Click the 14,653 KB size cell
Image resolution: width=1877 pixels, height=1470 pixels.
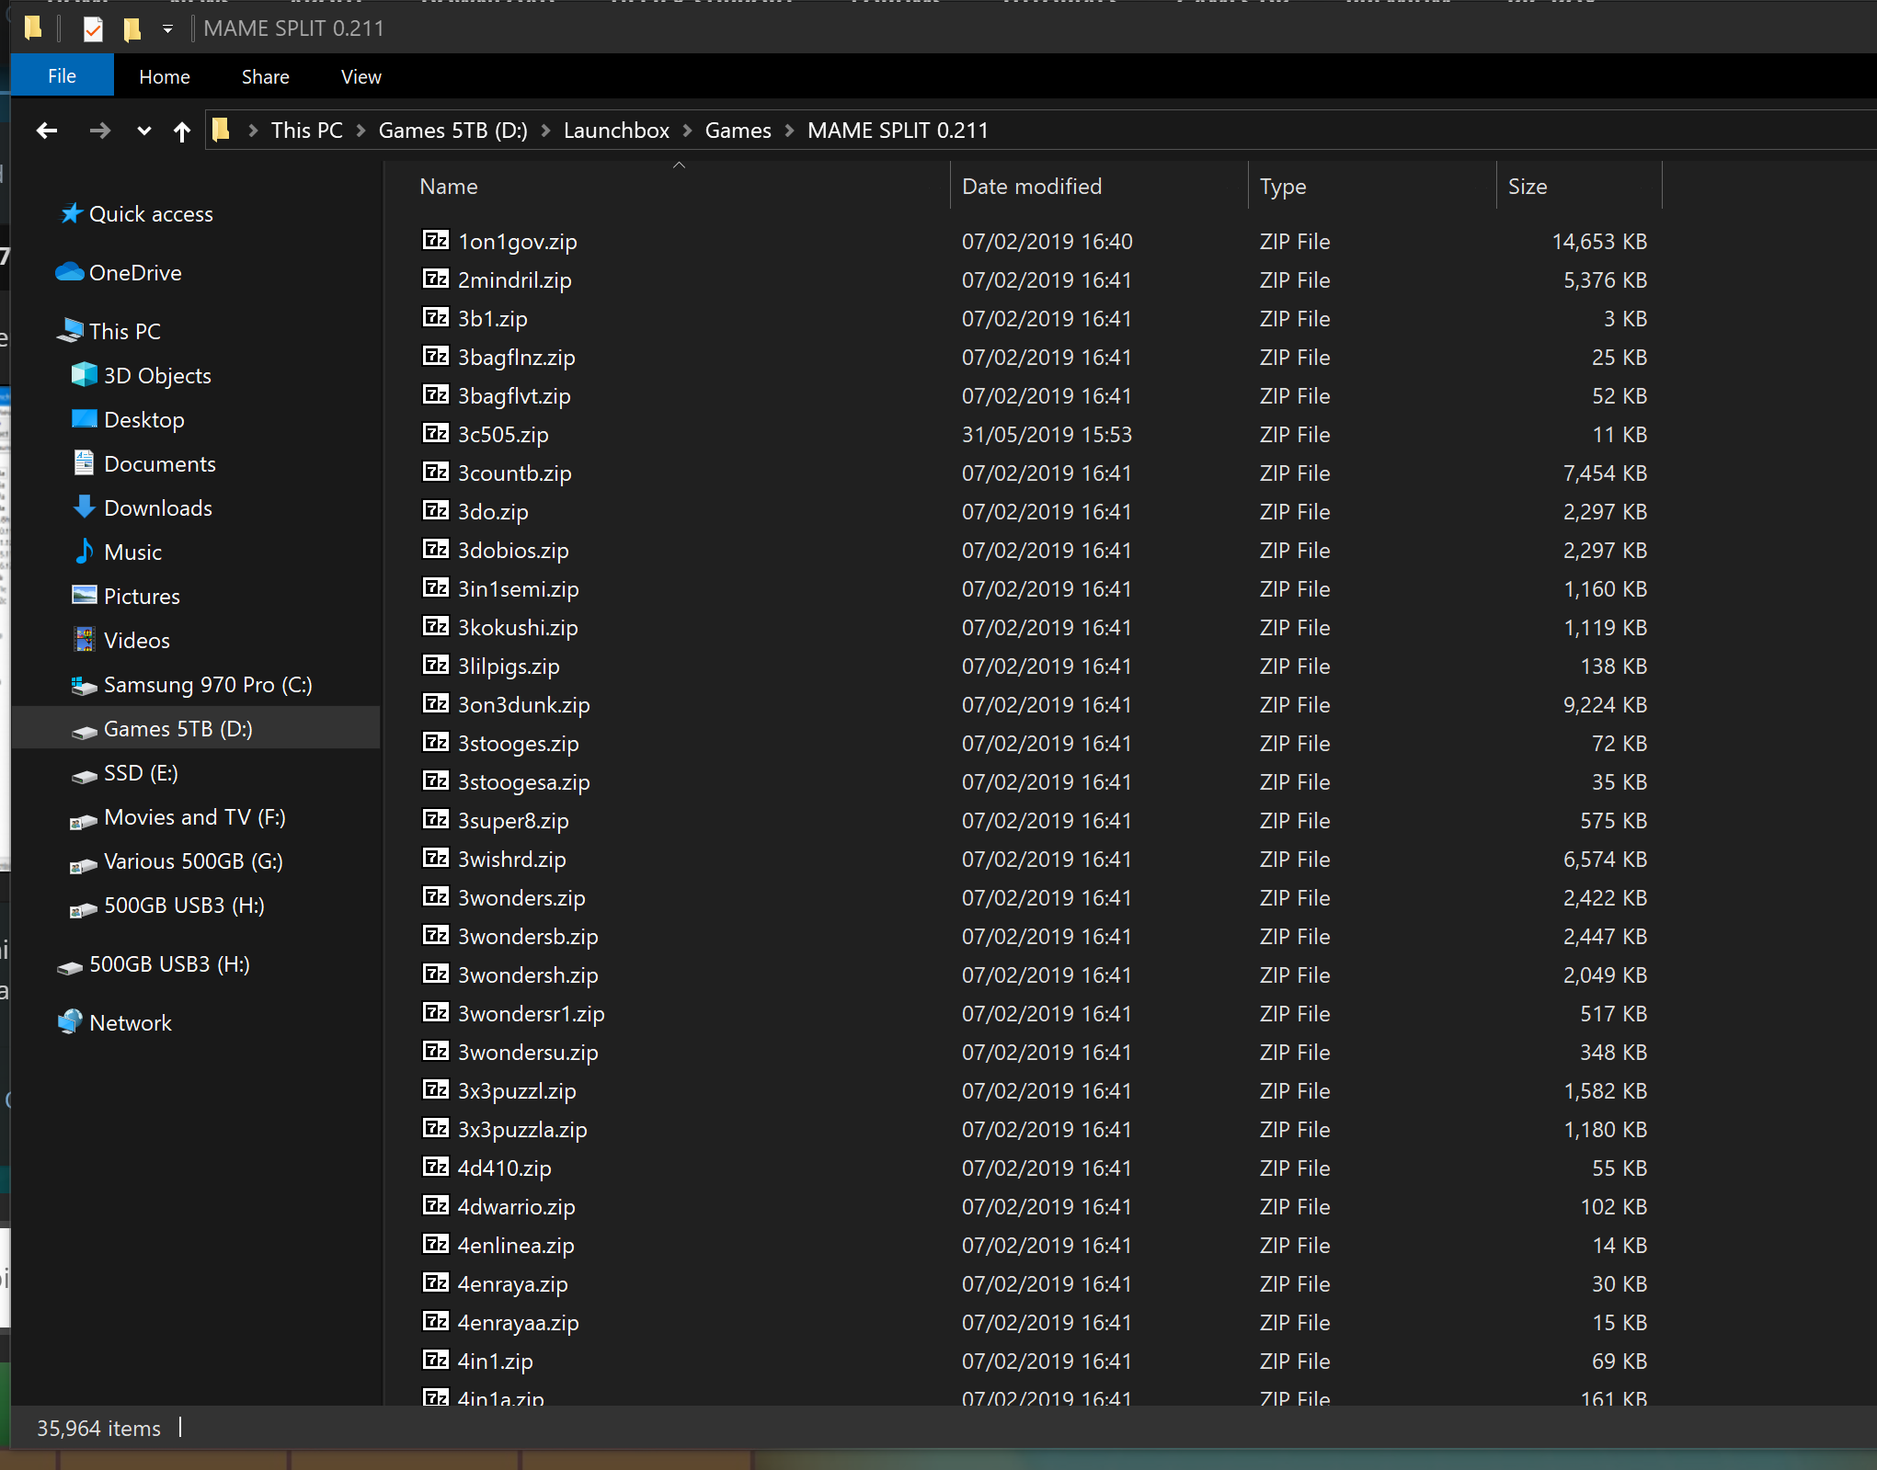pos(1599,242)
